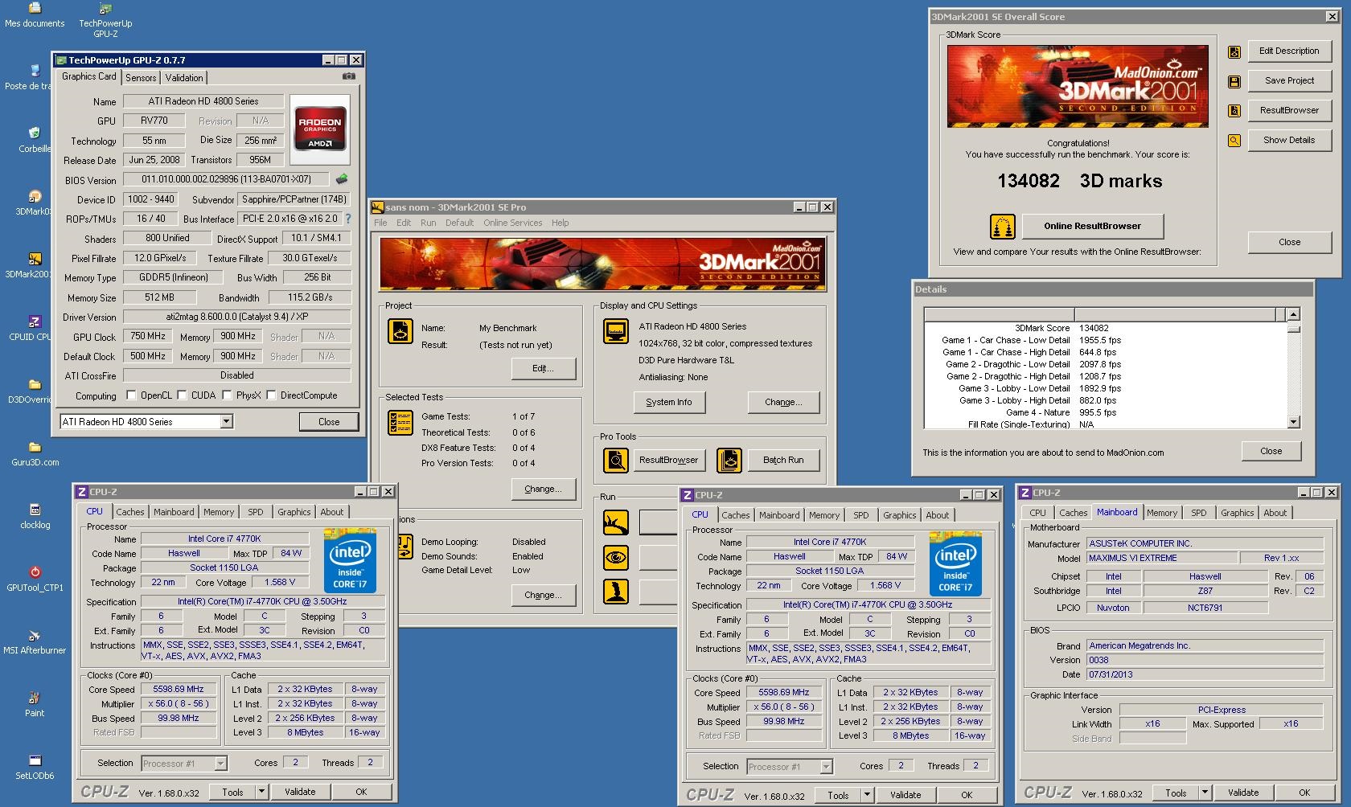This screenshot has height=807, width=1351.
Task: Click the Show Details button
Action: coord(1289,140)
